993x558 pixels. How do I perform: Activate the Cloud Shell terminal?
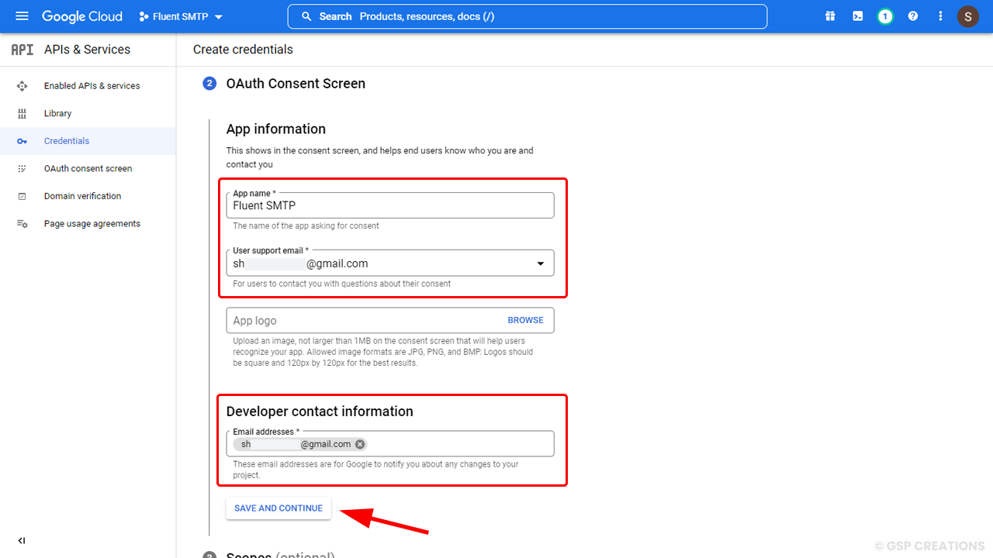pos(857,16)
